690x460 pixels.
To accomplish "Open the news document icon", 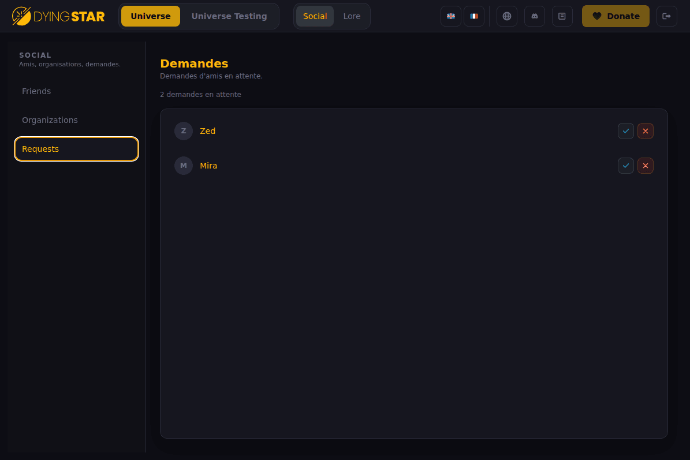I will 562,16.
